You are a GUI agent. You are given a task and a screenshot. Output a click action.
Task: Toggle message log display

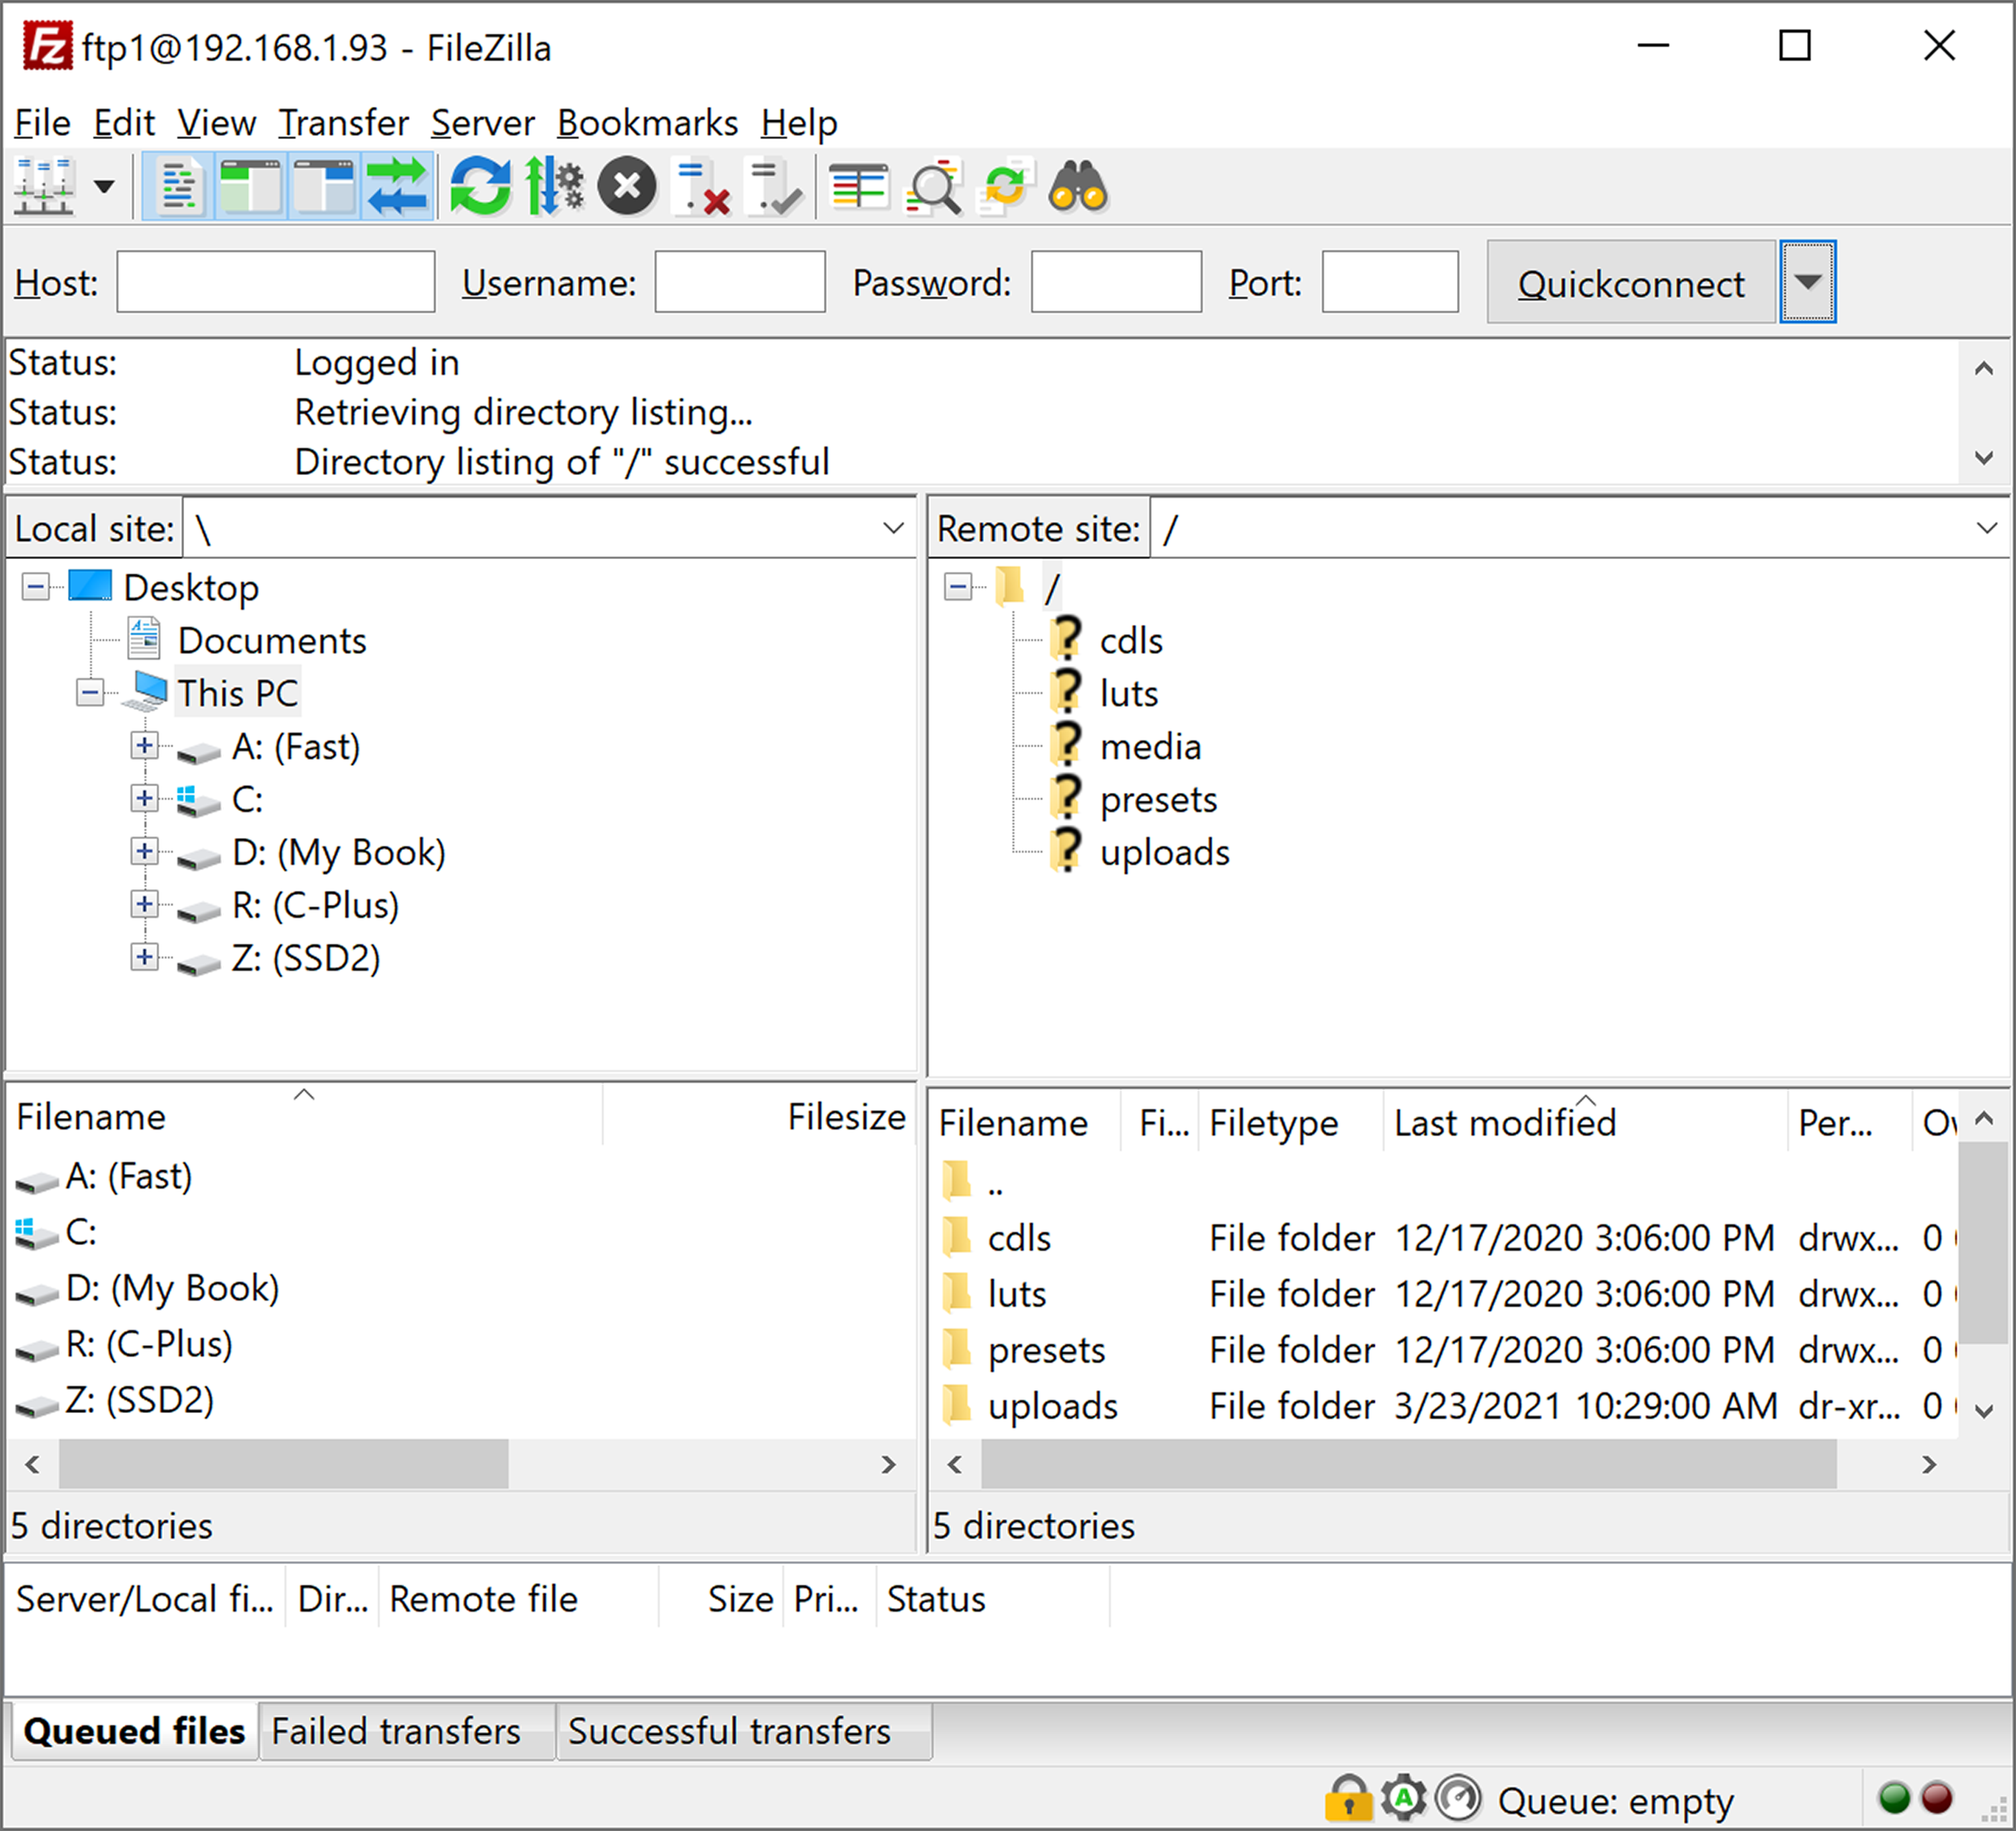(x=179, y=187)
